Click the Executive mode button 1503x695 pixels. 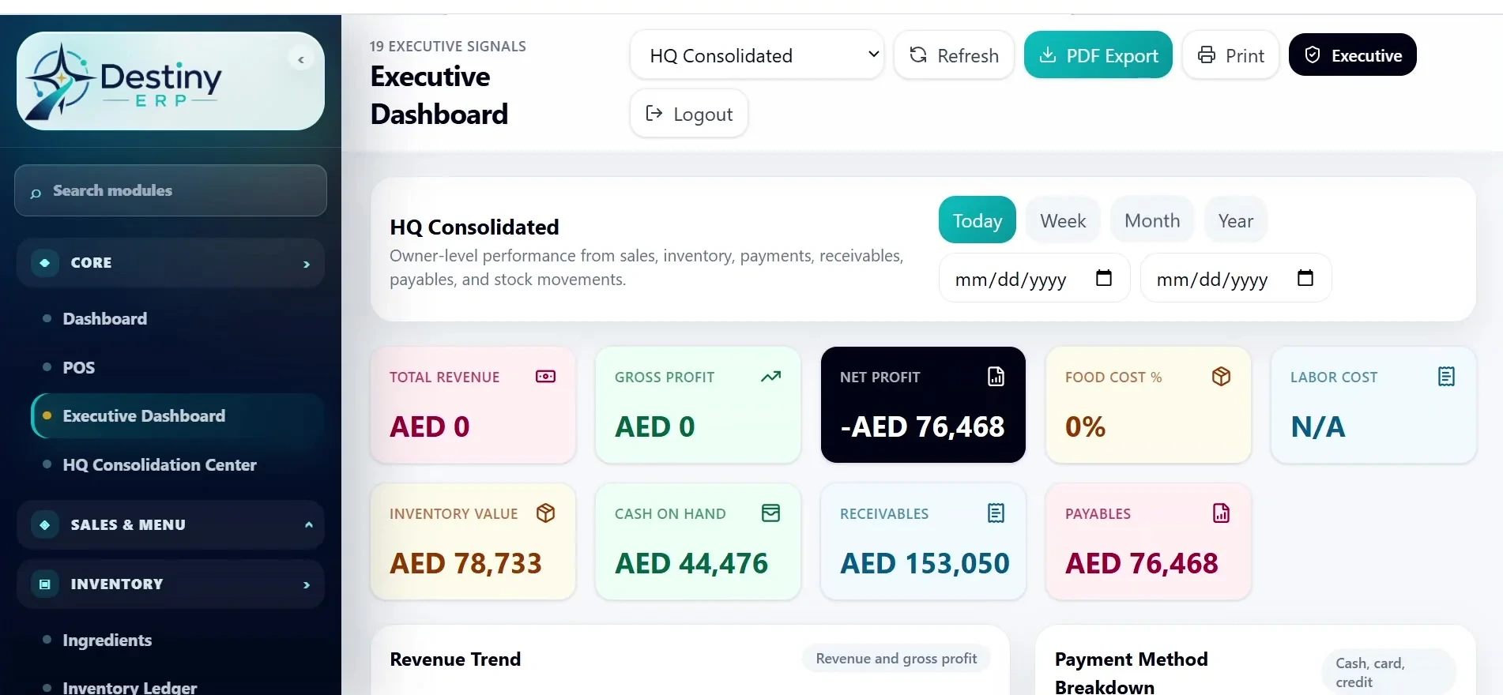coord(1353,55)
